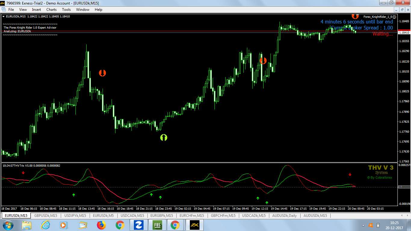
Task: Click '4 minutes 6 seconds until bar end' text
Action: (x=357, y=22)
